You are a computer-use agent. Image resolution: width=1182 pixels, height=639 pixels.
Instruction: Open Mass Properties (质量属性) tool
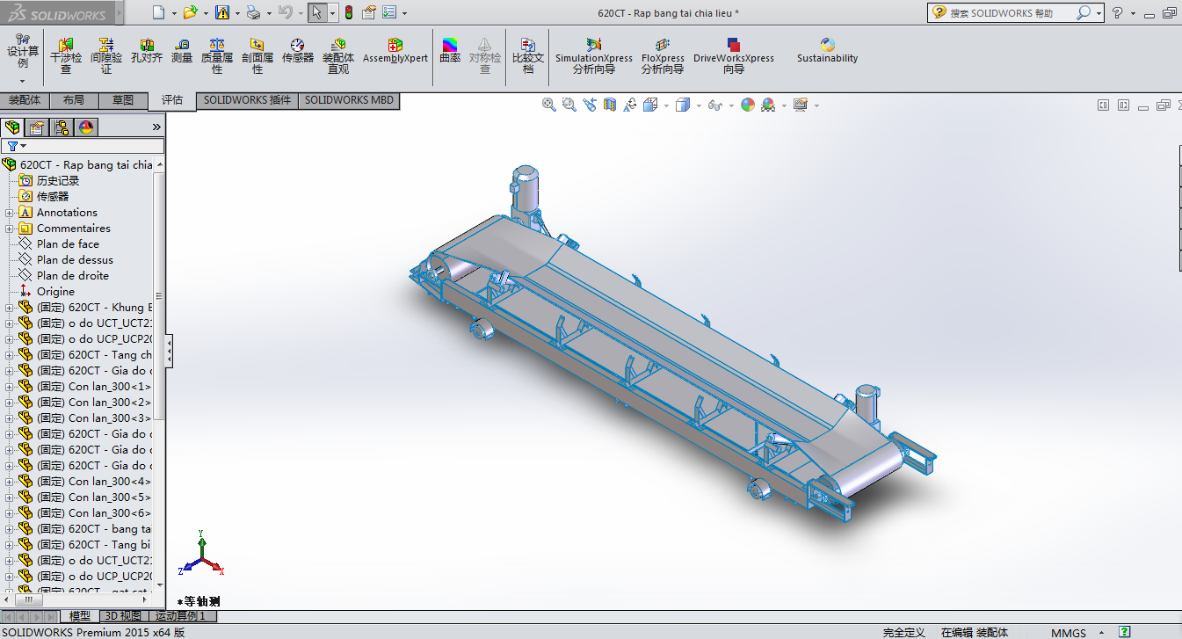click(217, 53)
